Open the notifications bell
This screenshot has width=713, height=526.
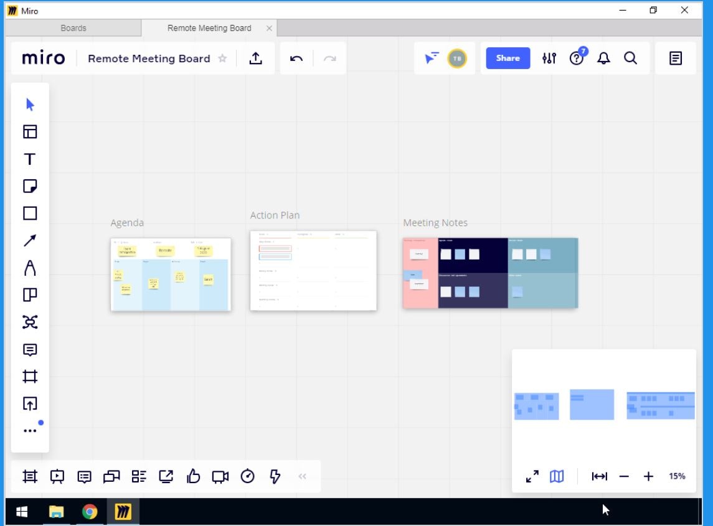point(603,58)
